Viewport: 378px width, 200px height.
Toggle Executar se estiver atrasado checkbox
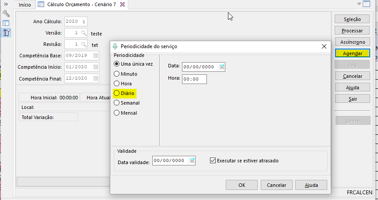(213, 161)
